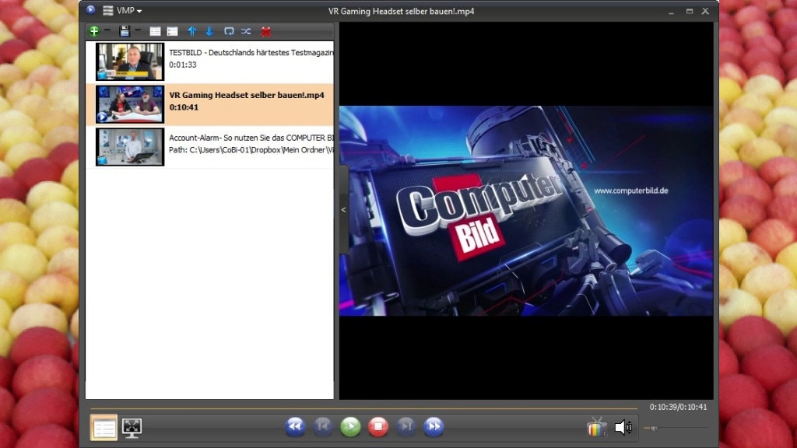Close the VMP player window

[705, 11]
